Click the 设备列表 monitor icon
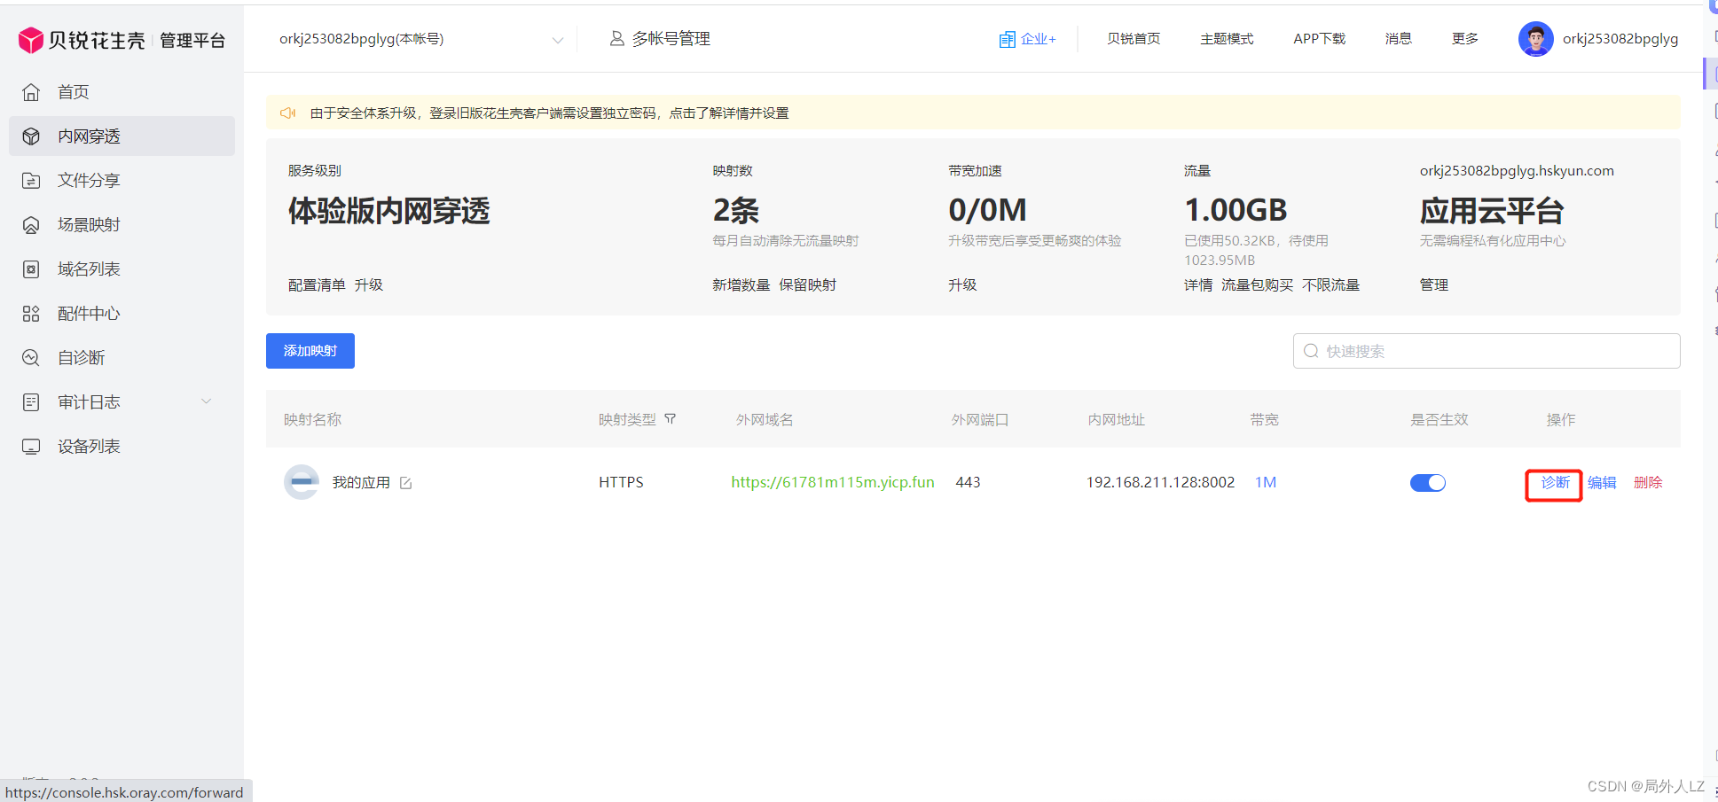 tap(31, 447)
